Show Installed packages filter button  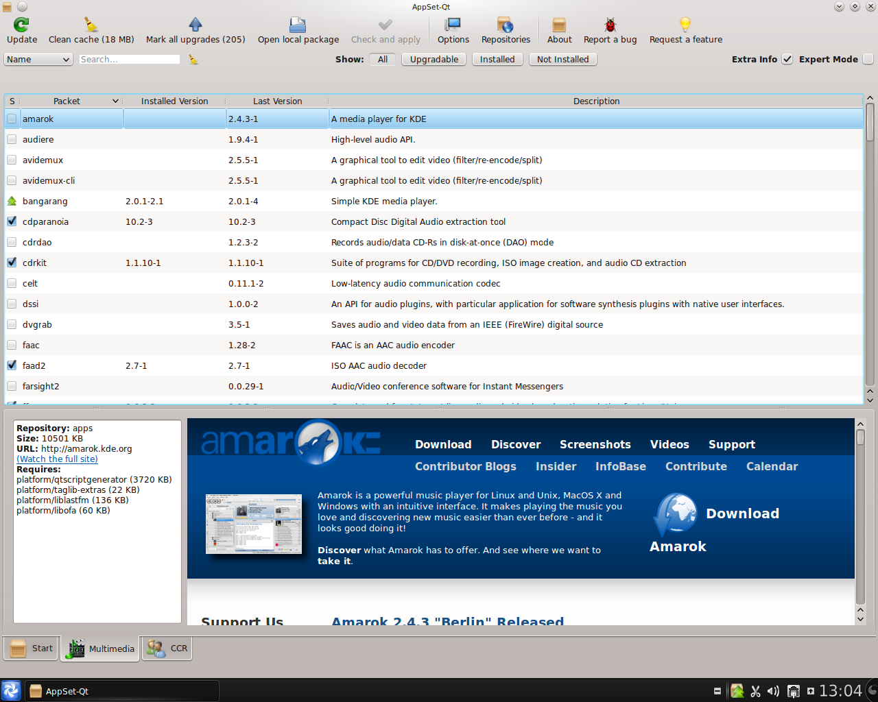click(x=497, y=60)
